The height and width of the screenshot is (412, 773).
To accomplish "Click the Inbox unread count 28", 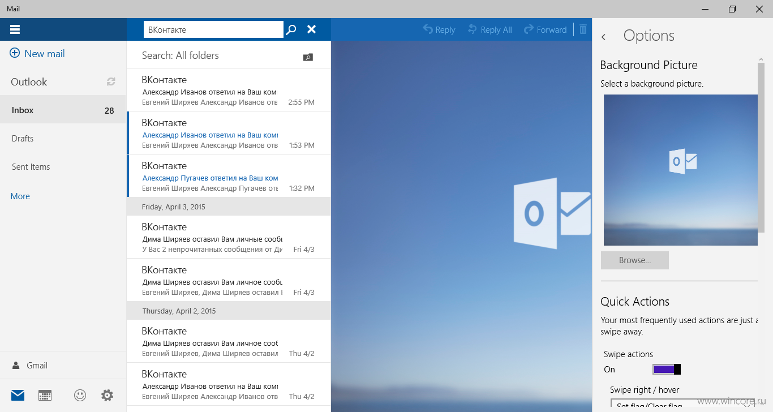I will click(x=109, y=110).
